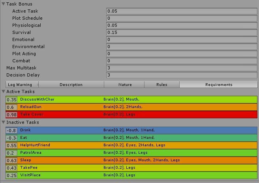259x183 pixels.
Task: Edit the Emotional bonus field
Action: (182, 39)
